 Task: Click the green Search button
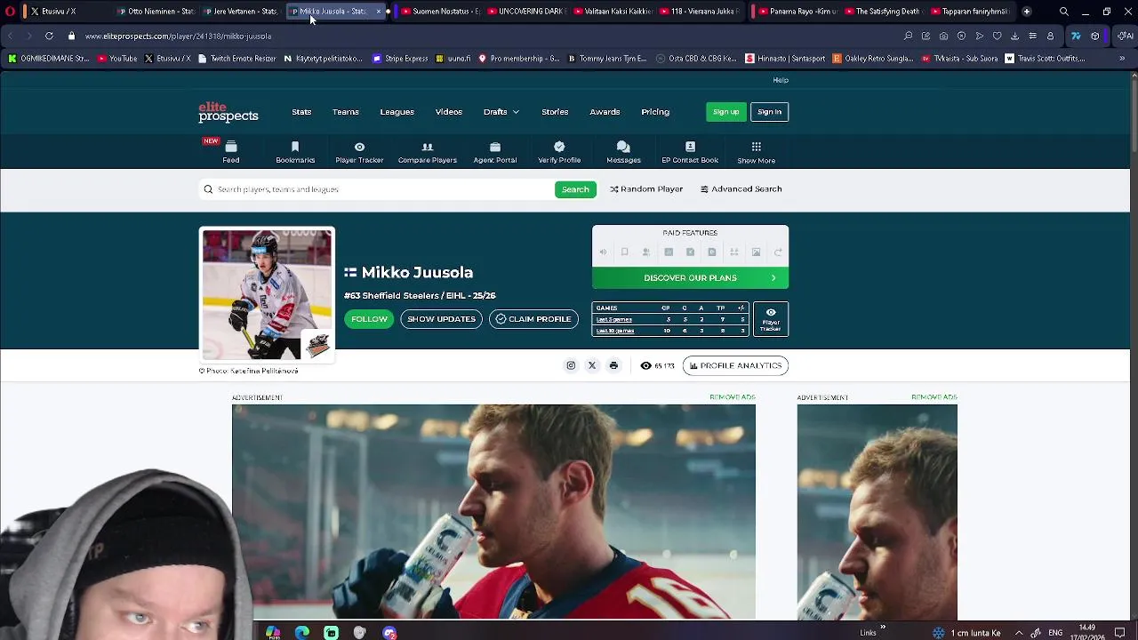[x=575, y=189]
